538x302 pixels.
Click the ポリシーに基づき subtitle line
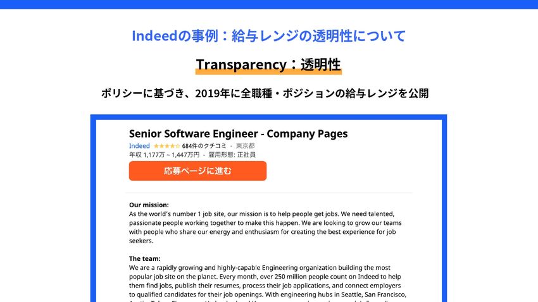coord(265,94)
